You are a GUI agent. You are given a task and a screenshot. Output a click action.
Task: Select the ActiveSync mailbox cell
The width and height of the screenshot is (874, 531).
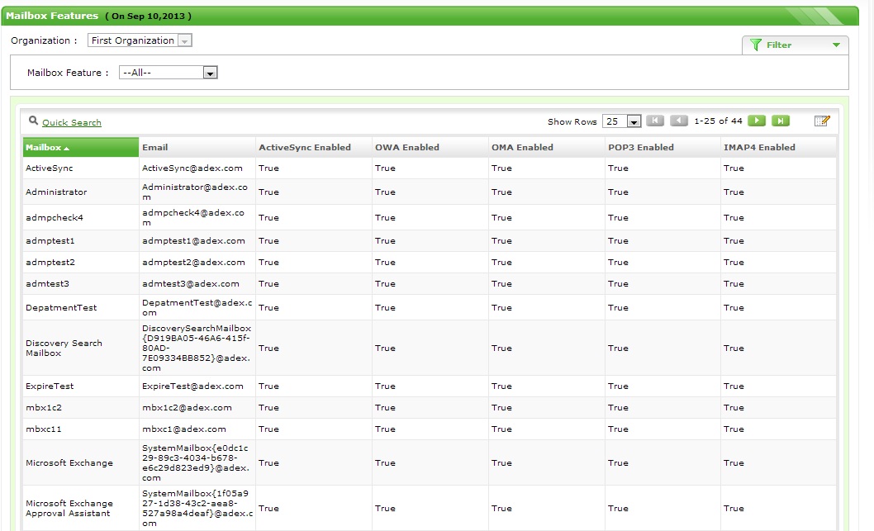coord(81,168)
